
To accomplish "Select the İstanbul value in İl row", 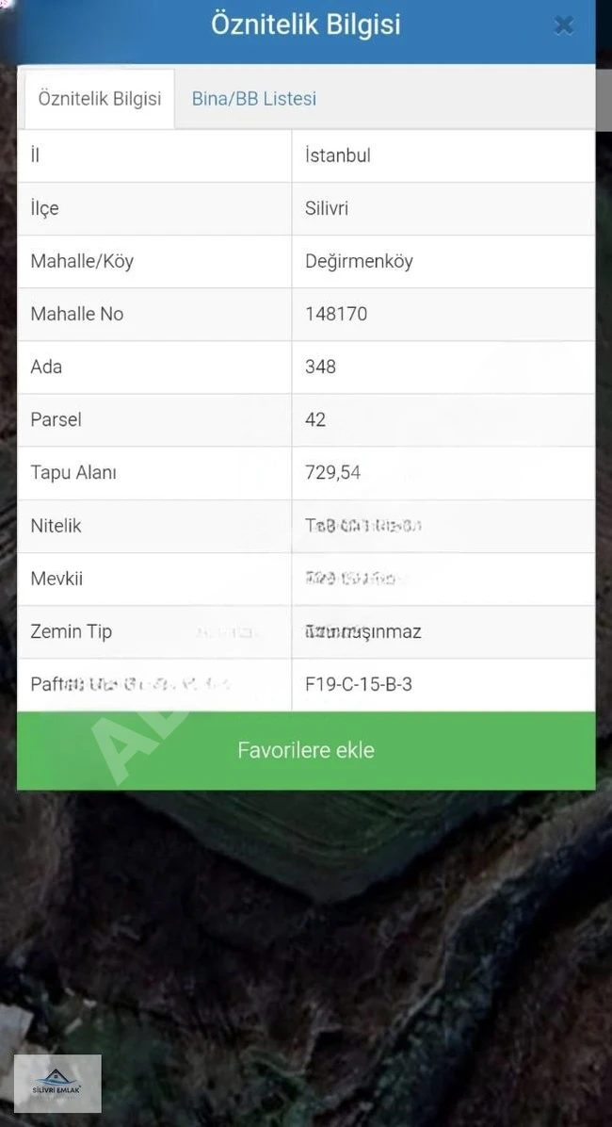I will pyautogui.click(x=338, y=155).
